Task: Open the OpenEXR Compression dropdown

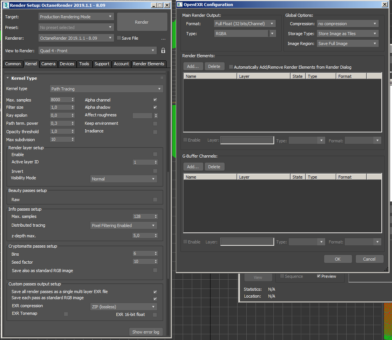Action: 347,24
